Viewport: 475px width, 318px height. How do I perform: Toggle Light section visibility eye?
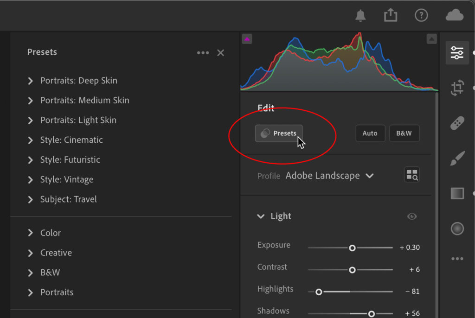(x=412, y=216)
